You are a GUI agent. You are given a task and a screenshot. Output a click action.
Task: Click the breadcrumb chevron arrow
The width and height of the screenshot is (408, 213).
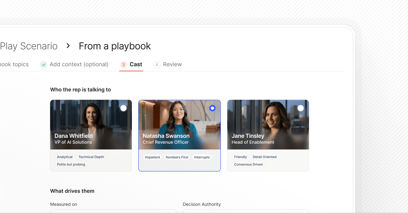click(x=68, y=46)
